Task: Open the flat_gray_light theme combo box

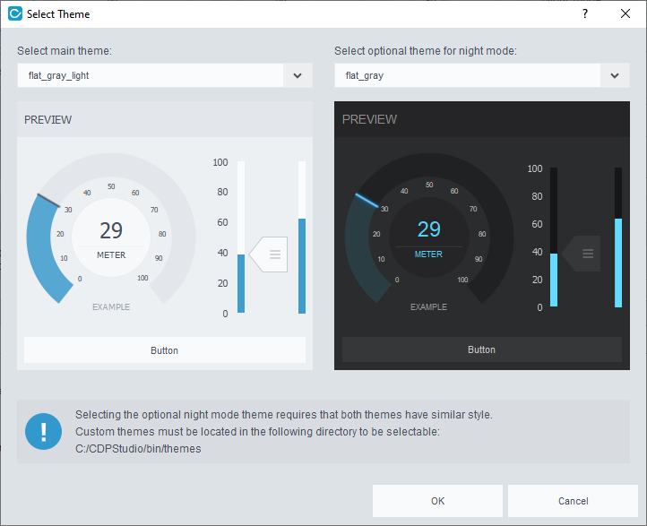Action: tap(151, 76)
